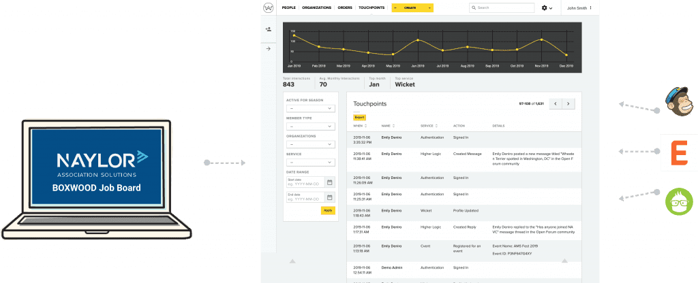Sort table by Service column

tap(429, 126)
